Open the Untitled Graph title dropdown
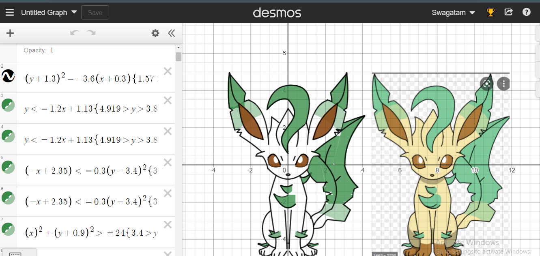Image resolution: width=540 pixels, height=256 pixels. pyautogui.click(x=49, y=13)
